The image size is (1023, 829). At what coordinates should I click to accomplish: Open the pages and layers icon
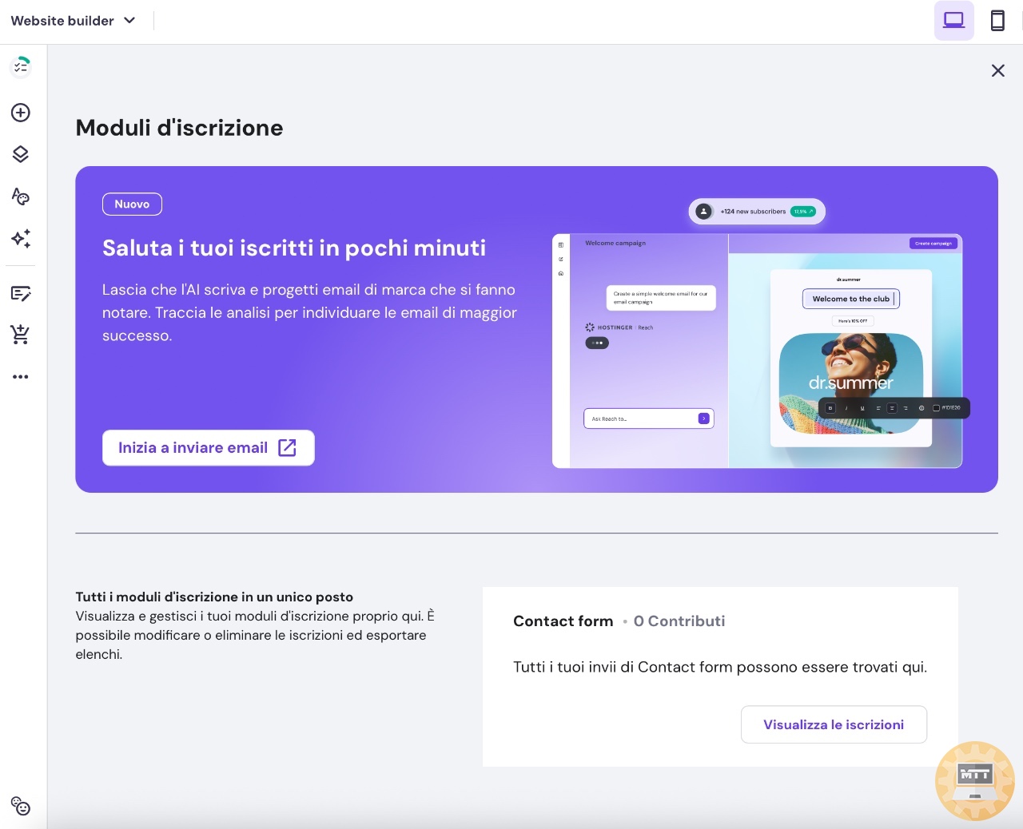[x=21, y=154]
